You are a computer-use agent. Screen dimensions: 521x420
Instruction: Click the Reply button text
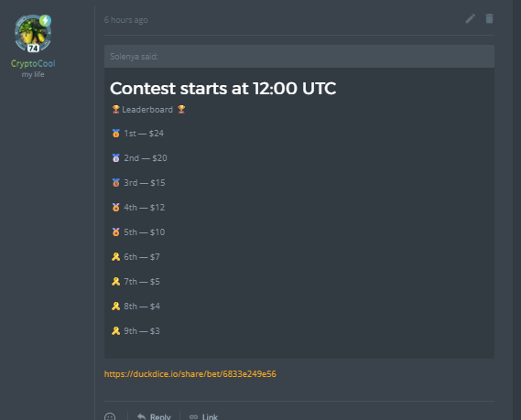[x=160, y=416]
